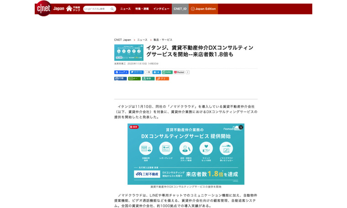
Task: Open the ニュース menu in the header
Action: pyautogui.click(x=125, y=9)
